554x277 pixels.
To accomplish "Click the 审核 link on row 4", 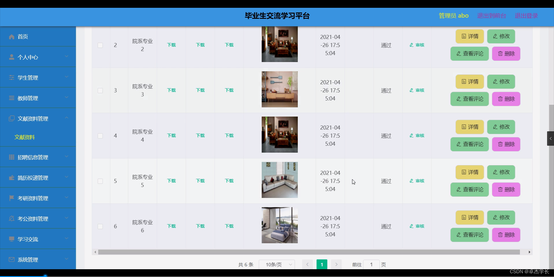I will pyautogui.click(x=417, y=135).
